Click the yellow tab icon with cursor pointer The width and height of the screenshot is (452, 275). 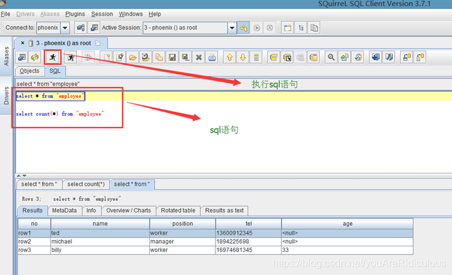coord(287,57)
